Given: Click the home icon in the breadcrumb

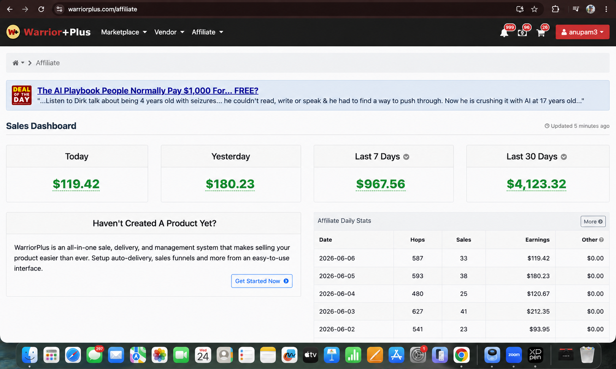Looking at the screenshot, I should (x=16, y=63).
